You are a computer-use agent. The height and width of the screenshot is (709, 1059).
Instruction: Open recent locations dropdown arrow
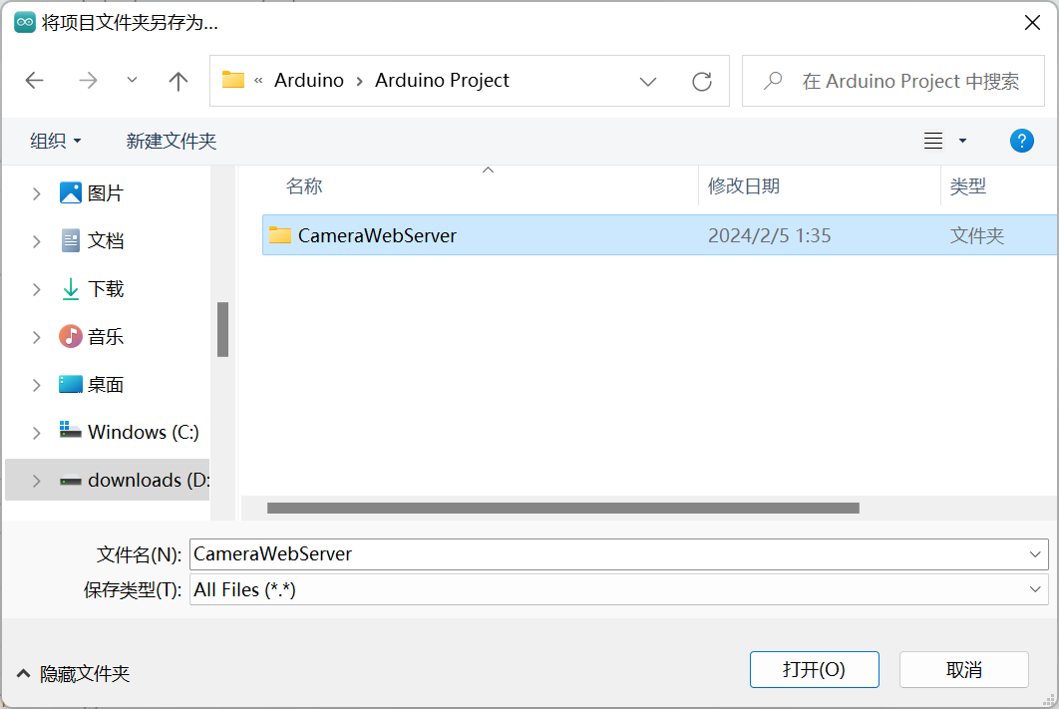[133, 81]
